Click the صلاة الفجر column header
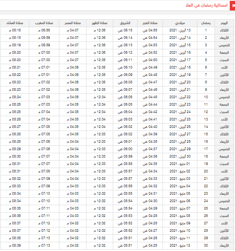This screenshot has height=251, width=235. (x=150, y=23)
